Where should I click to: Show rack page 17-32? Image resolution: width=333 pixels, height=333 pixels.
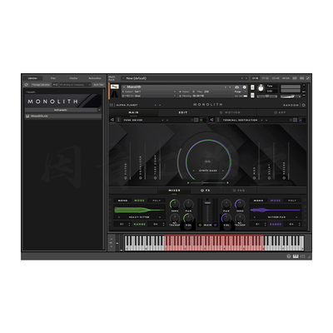coord(266,78)
